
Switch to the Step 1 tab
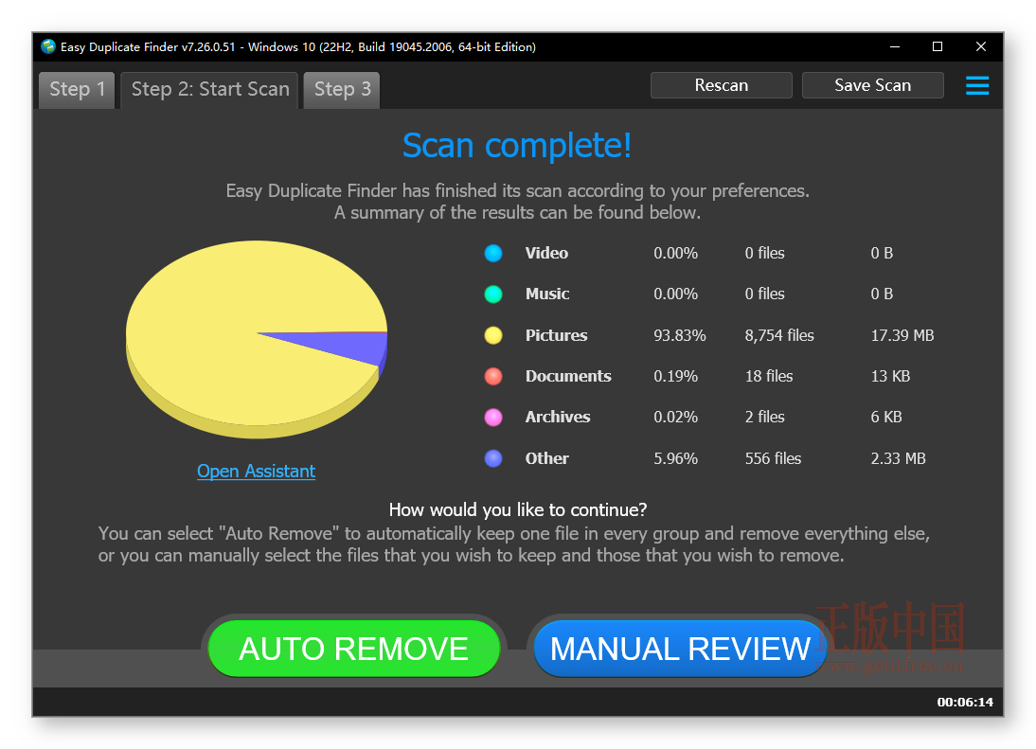coord(78,89)
